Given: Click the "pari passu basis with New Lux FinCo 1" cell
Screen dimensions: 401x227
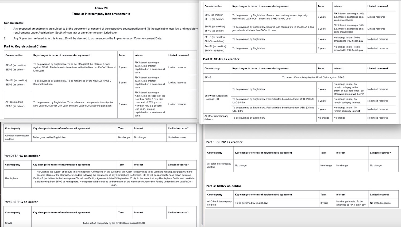Looking at the screenshot, I should 273,29.
